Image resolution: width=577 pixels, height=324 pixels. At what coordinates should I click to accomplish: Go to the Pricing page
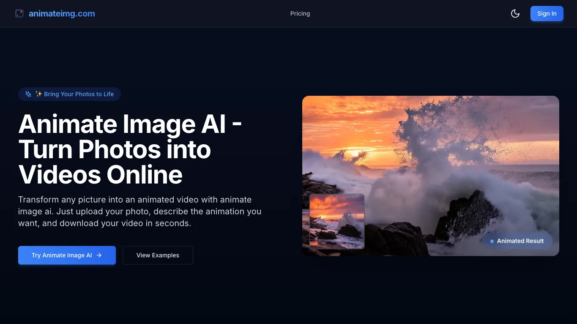coord(300,13)
